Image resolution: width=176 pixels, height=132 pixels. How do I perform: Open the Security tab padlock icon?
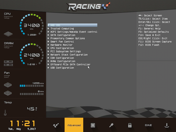pos(130,125)
